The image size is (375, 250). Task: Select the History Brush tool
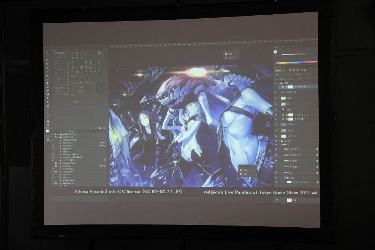pyautogui.click(x=48, y=87)
